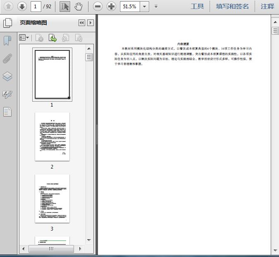Click the page number input field

(x=36, y=7)
